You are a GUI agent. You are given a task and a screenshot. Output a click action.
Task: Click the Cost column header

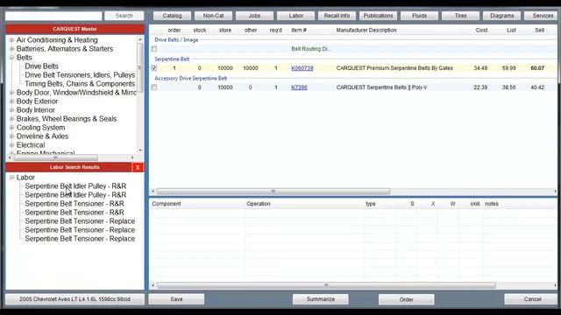point(481,31)
